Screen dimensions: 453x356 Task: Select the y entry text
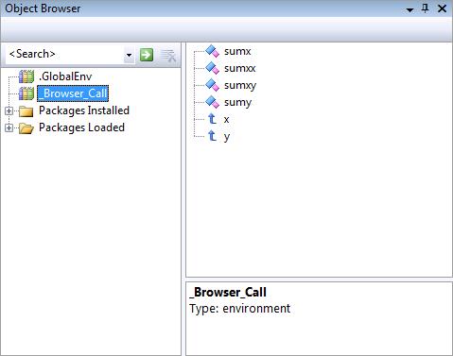(227, 137)
